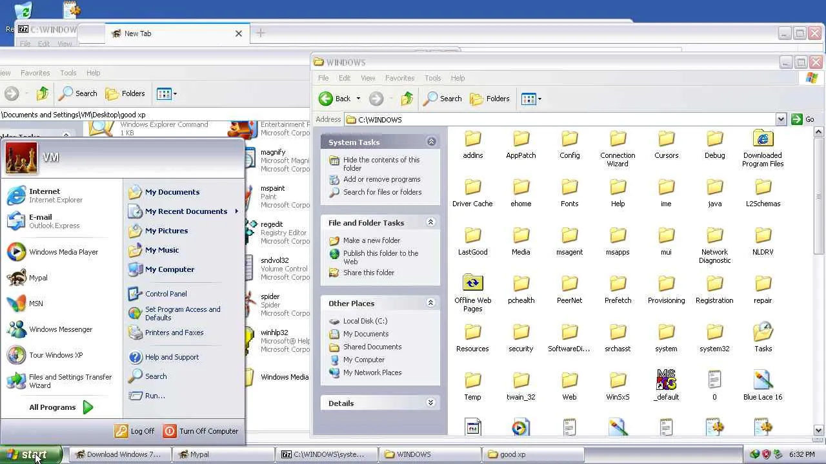Open MSN from the Start menu
This screenshot has height=464, width=826.
pos(25,304)
